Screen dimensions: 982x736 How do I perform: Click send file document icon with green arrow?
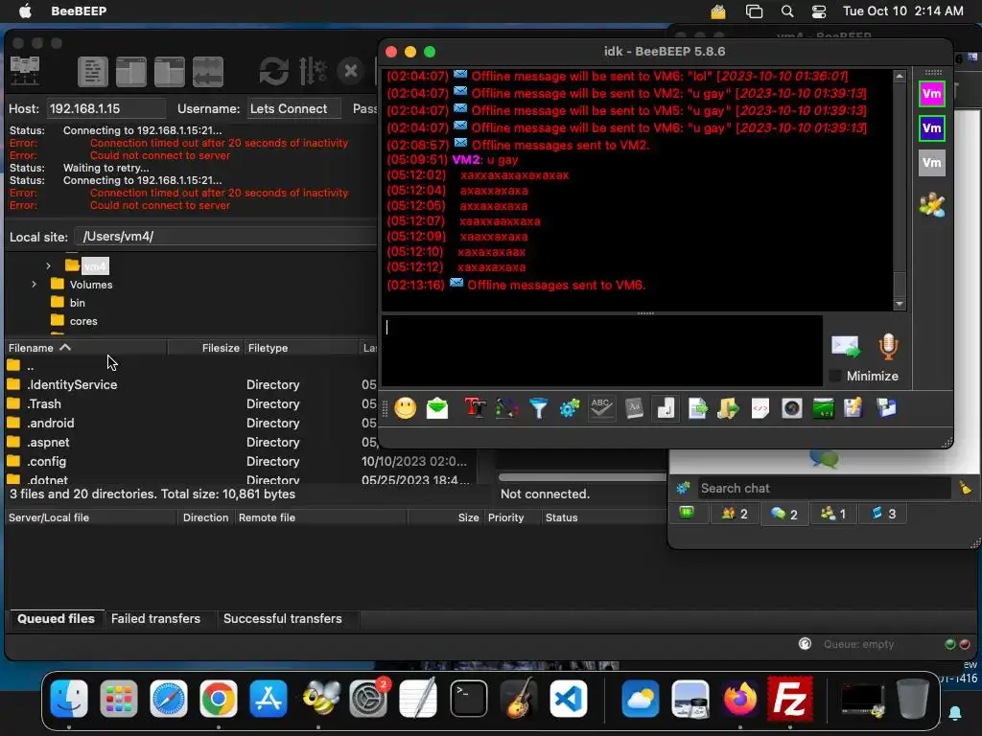(x=697, y=408)
